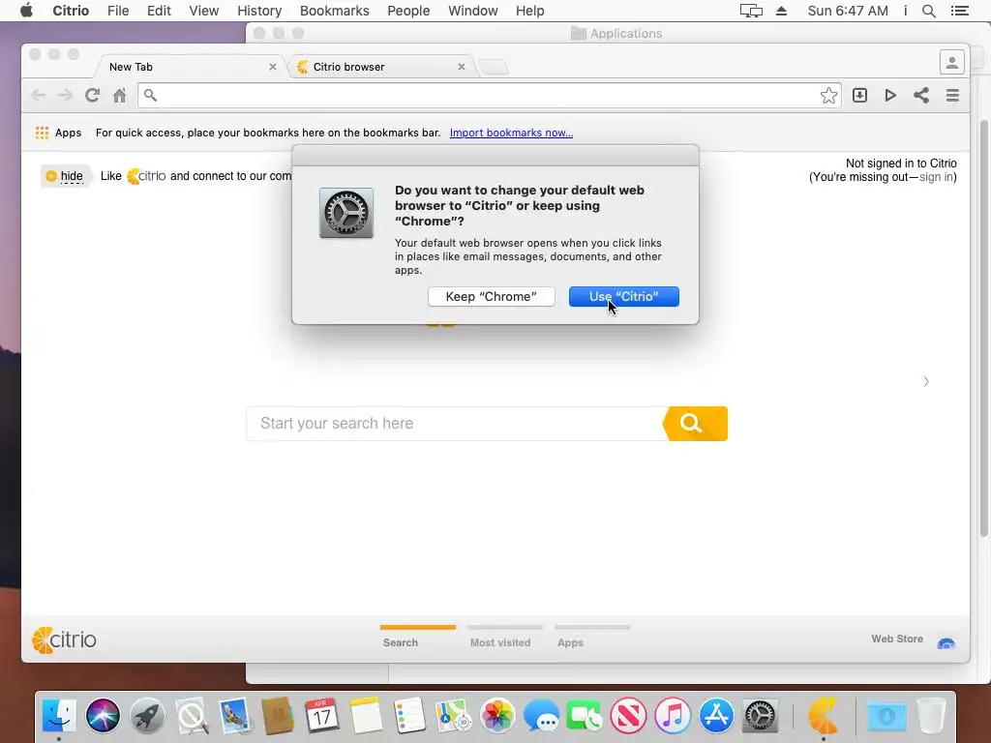
Task: Open Photos from the Dock
Action: [x=497, y=716]
